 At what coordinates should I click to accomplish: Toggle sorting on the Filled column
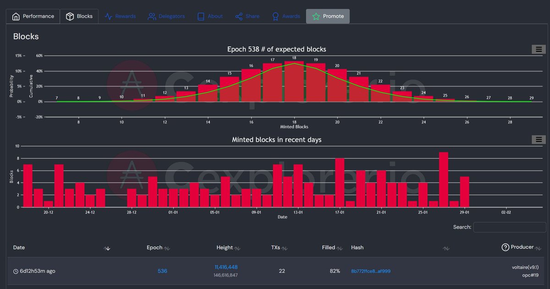[x=341, y=248]
